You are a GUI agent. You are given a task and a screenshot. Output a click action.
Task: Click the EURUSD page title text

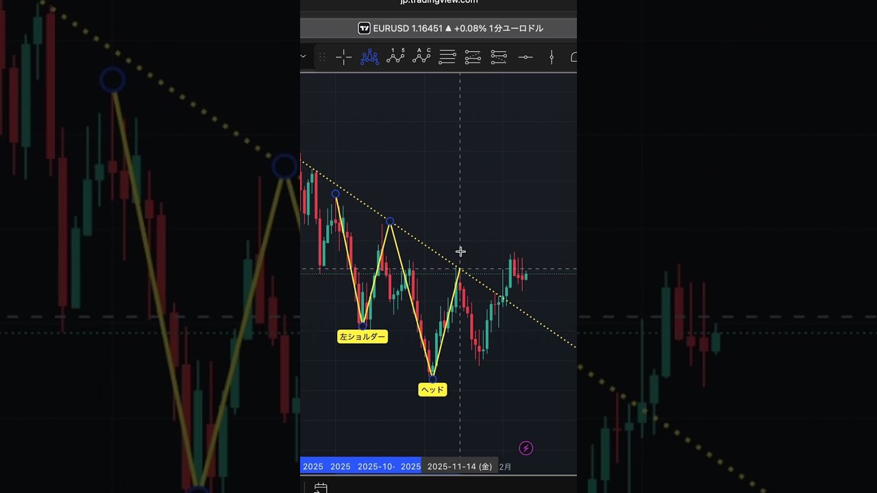tap(458, 28)
